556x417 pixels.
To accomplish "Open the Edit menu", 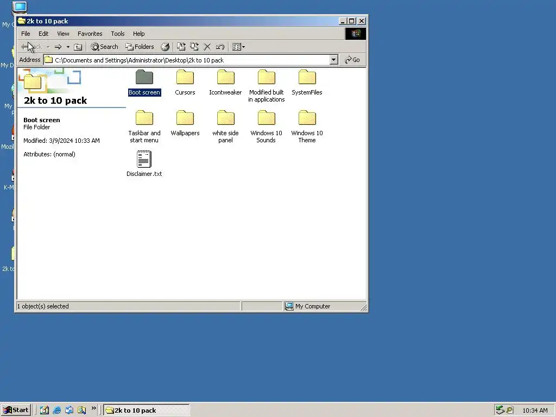I will pyautogui.click(x=43, y=34).
